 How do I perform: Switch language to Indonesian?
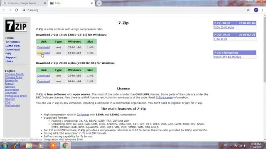coord(12,90)
